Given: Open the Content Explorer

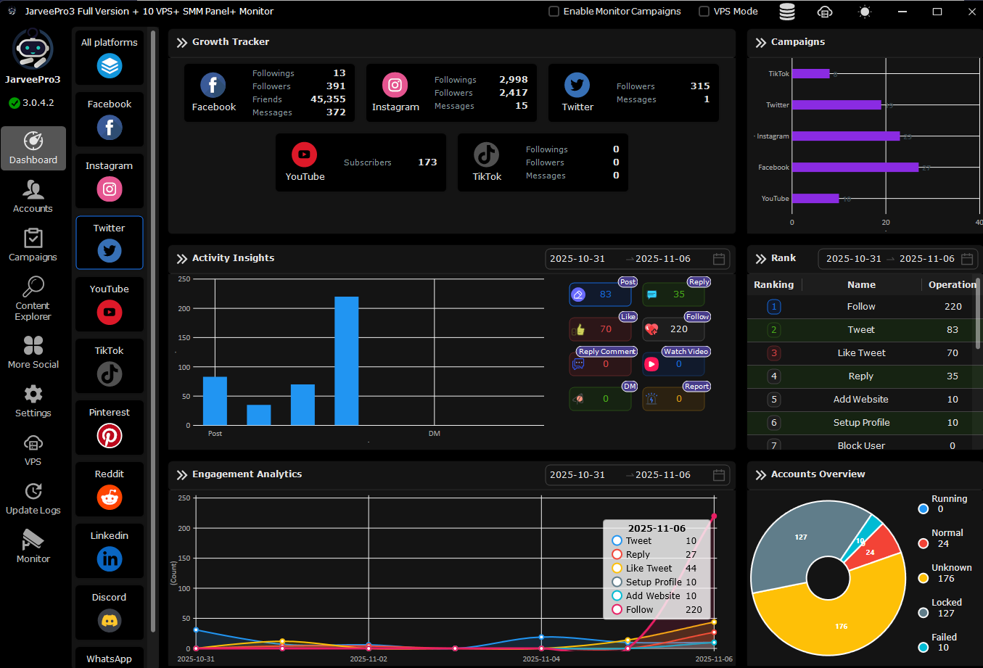Looking at the screenshot, I should (x=33, y=298).
